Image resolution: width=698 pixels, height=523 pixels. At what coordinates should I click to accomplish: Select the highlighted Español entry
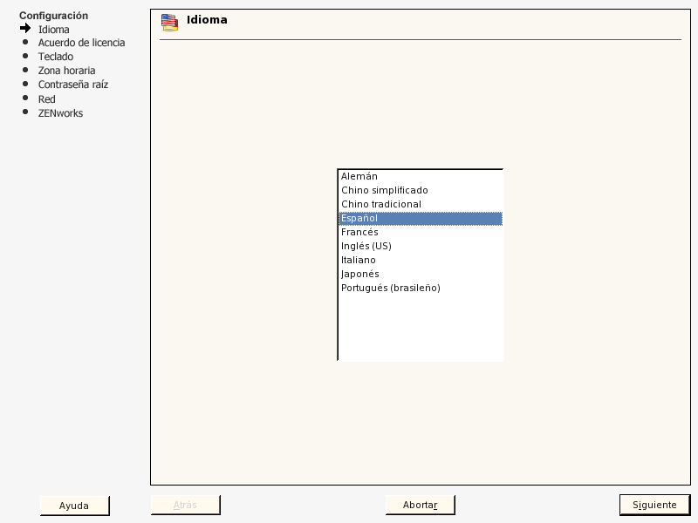click(421, 219)
